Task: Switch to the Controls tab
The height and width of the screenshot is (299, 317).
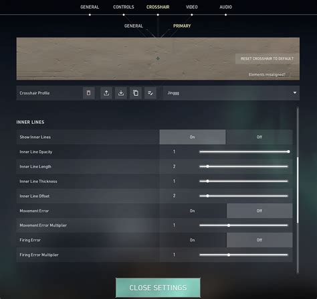Action: (x=124, y=7)
